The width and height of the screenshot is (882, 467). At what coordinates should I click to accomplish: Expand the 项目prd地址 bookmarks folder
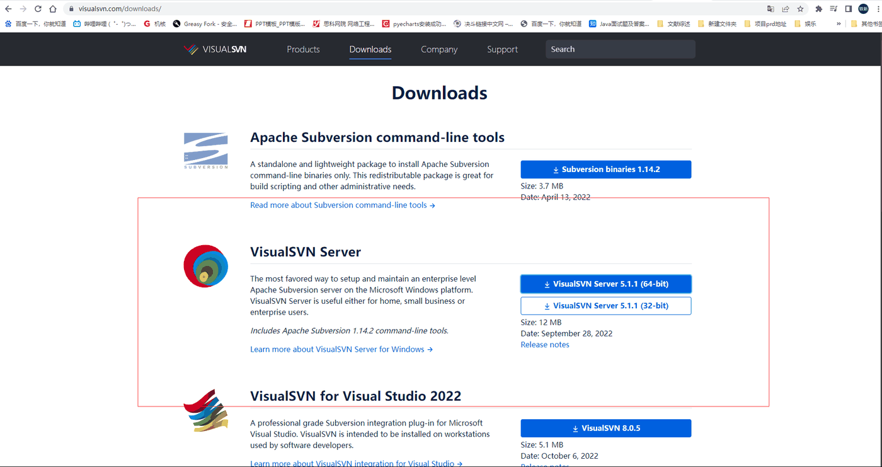click(x=765, y=24)
